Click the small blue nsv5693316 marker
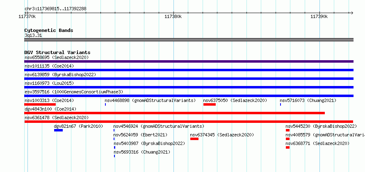This screenshot has height=172, width=365. [x=114, y=156]
